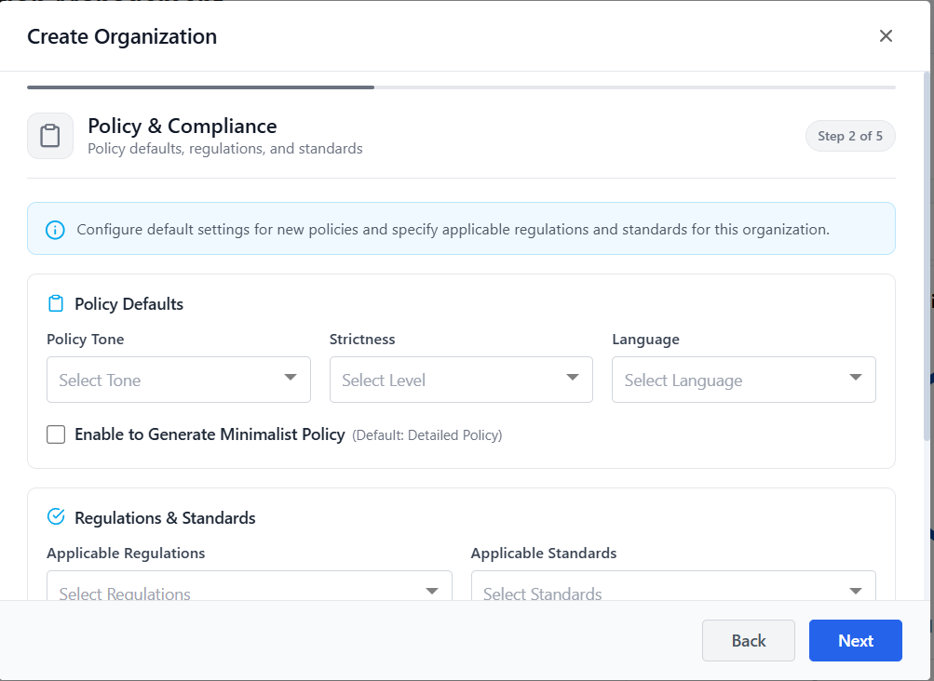
Task: Click the Policy & Compliance heading
Action: pyautogui.click(x=183, y=127)
